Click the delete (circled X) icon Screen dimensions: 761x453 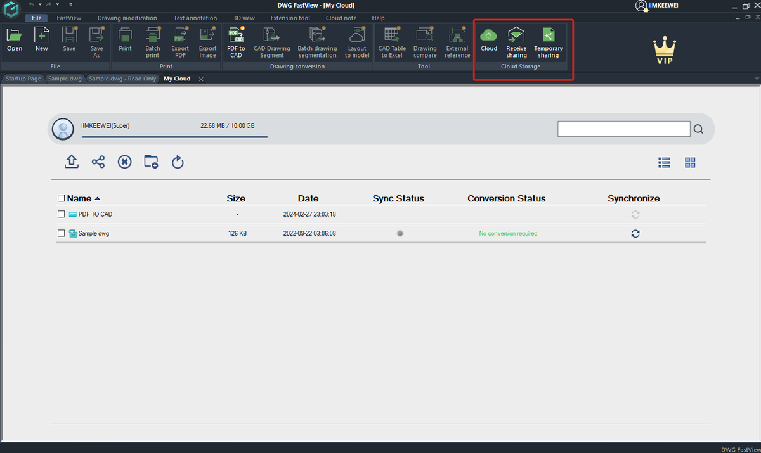125,162
